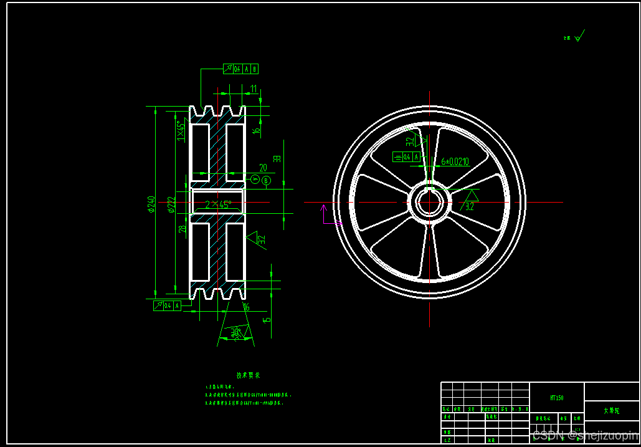Click the 技术要求 heading
Viewport: 641px width, 447px height.
click(x=248, y=375)
